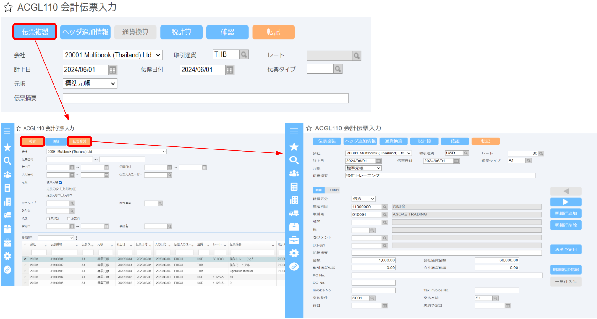Image resolution: width=597 pixels, height=319 pixels.
Task: Check the 追加元帳1 決算修正 checkbox
Action: [62, 189]
